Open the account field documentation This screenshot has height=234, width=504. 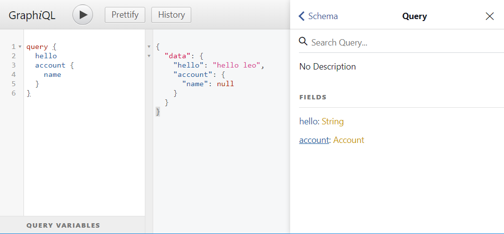coord(314,140)
